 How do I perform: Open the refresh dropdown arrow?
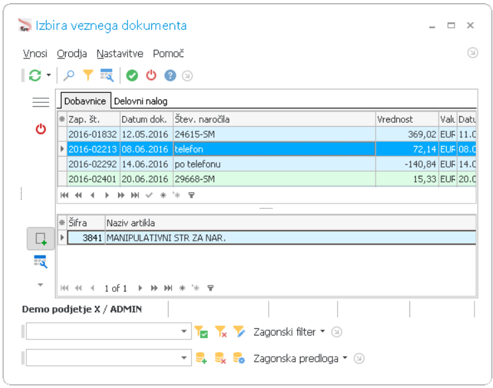point(48,76)
